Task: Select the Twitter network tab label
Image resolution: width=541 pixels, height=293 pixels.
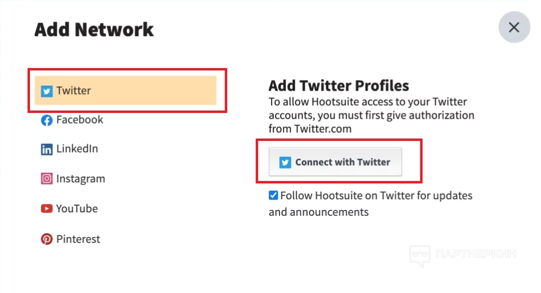Action: click(x=73, y=90)
